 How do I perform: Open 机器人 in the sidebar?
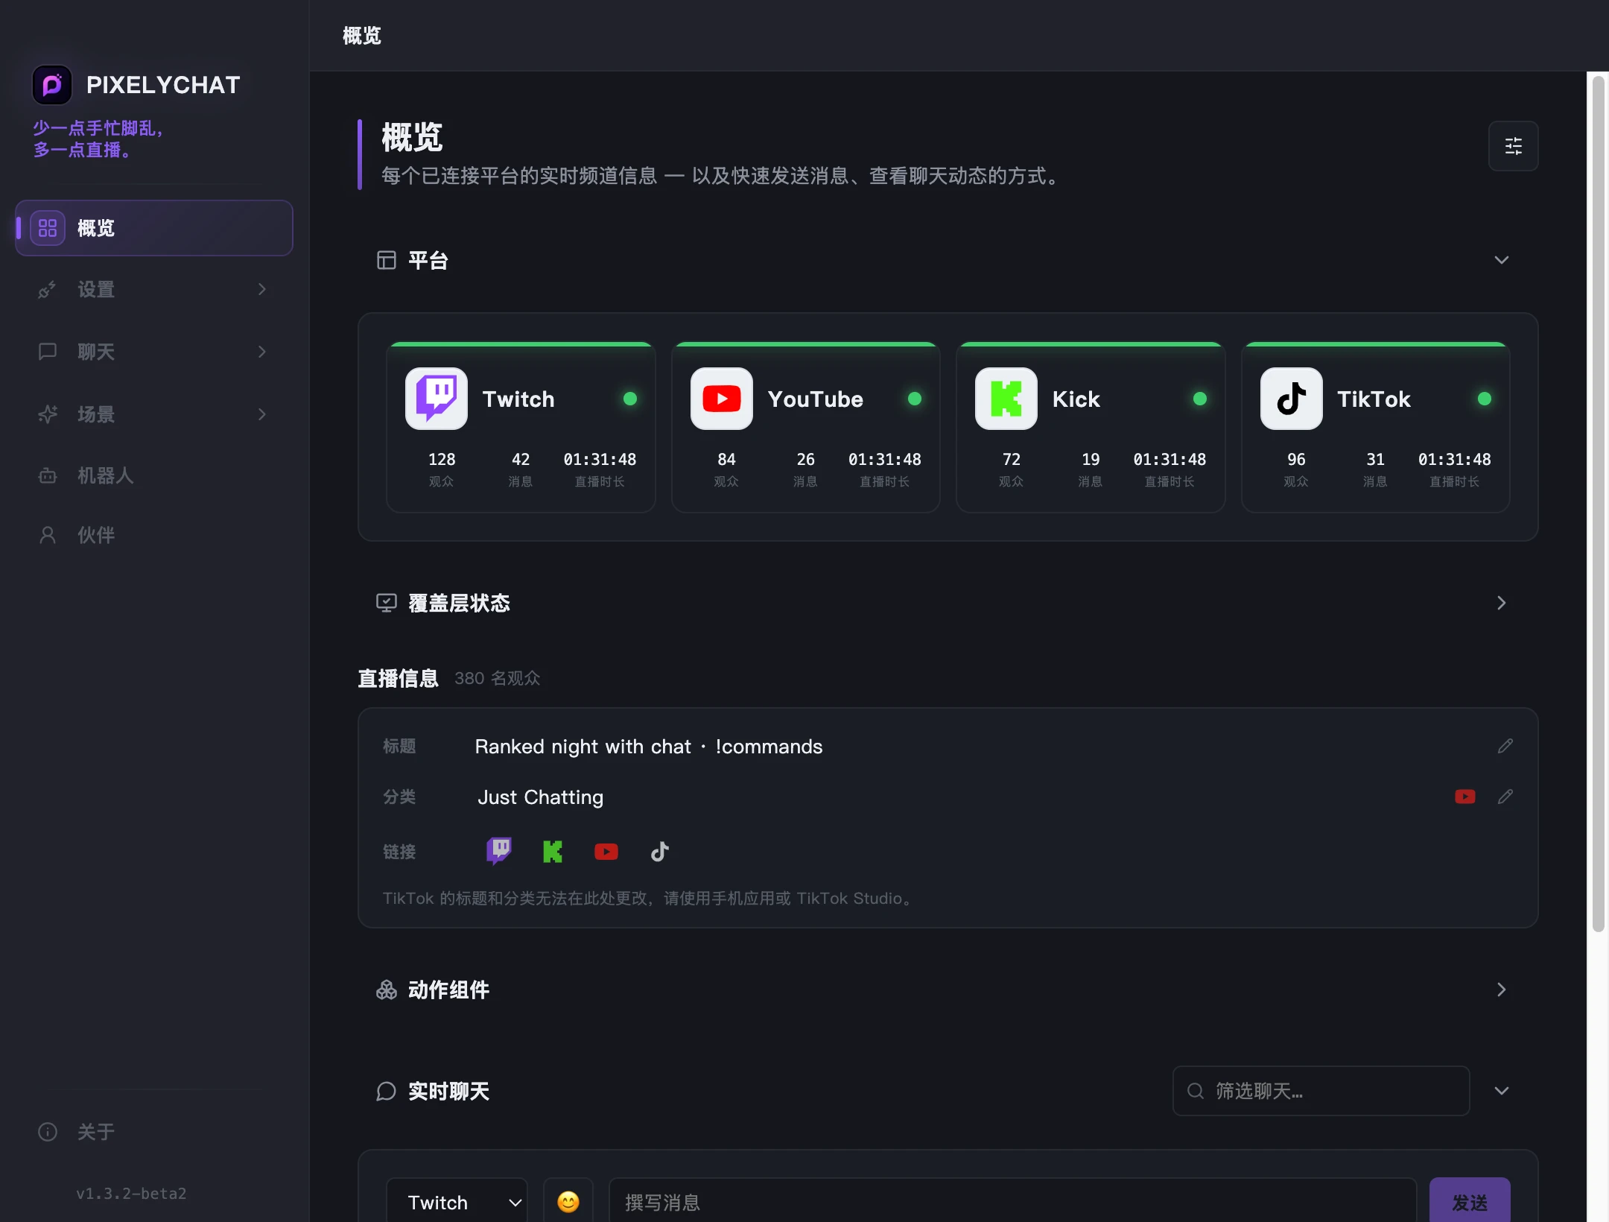point(154,475)
